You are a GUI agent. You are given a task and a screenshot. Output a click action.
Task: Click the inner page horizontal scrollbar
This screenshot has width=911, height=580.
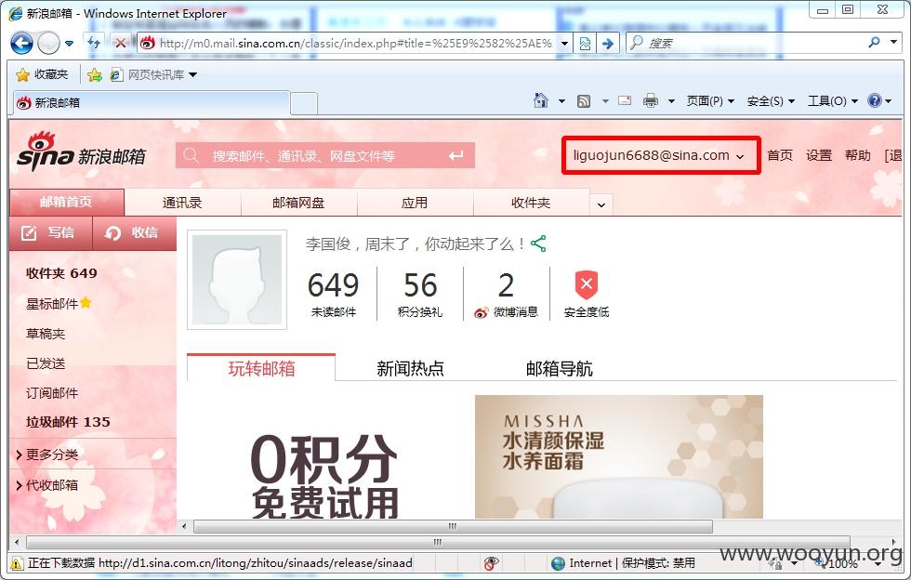(453, 526)
